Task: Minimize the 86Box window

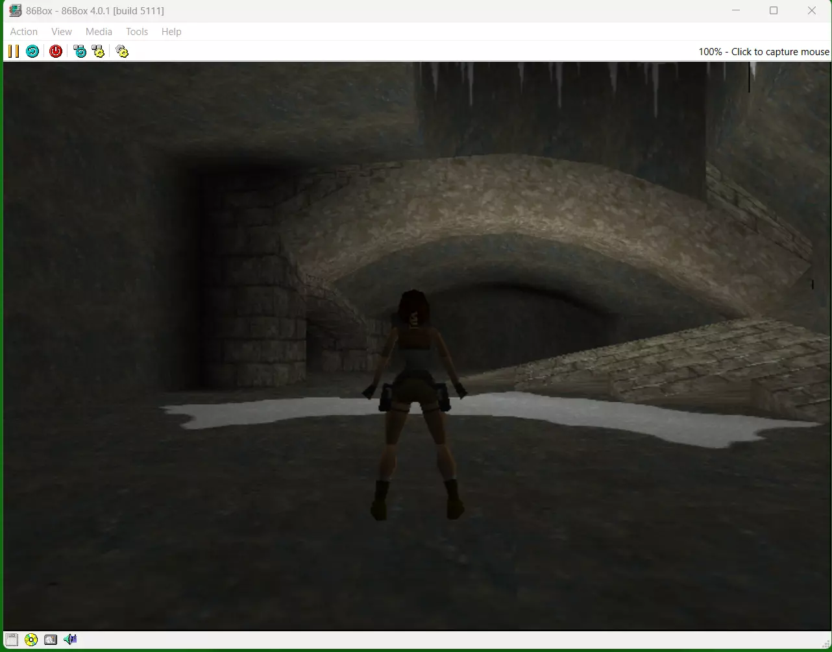Action: tap(736, 10)
